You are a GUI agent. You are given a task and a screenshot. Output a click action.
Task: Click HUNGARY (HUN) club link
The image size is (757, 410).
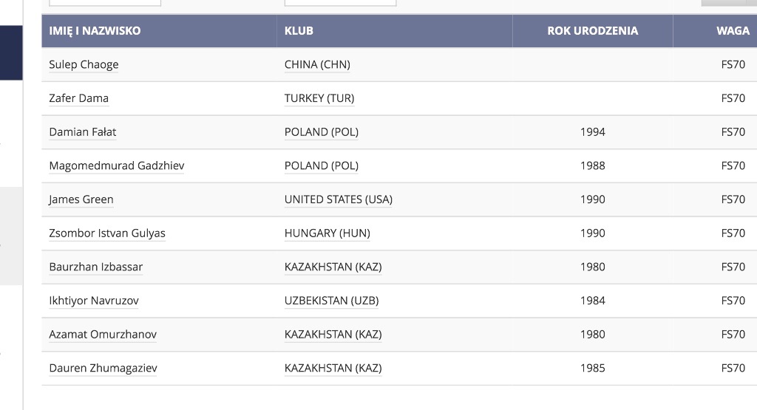pyautogui.click(x=327, y=233)
